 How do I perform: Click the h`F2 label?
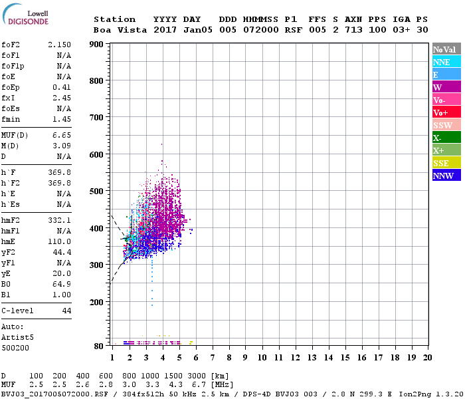click(11, 183)
